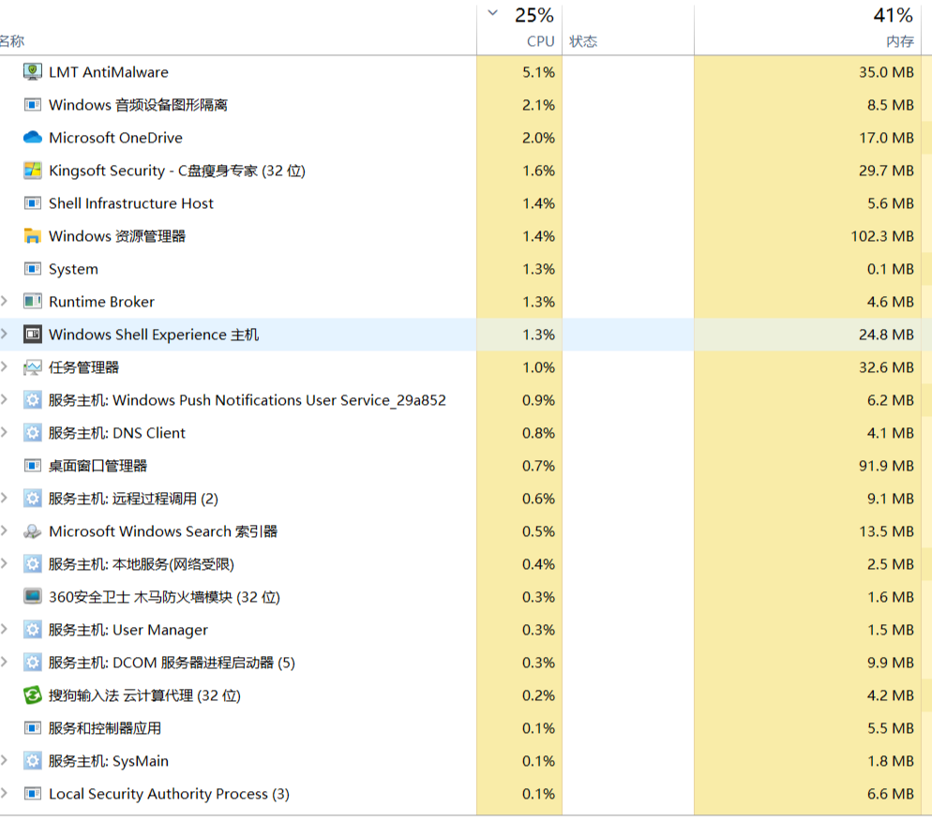Click the DNS Client service gear icon

(x=33, y=432)
